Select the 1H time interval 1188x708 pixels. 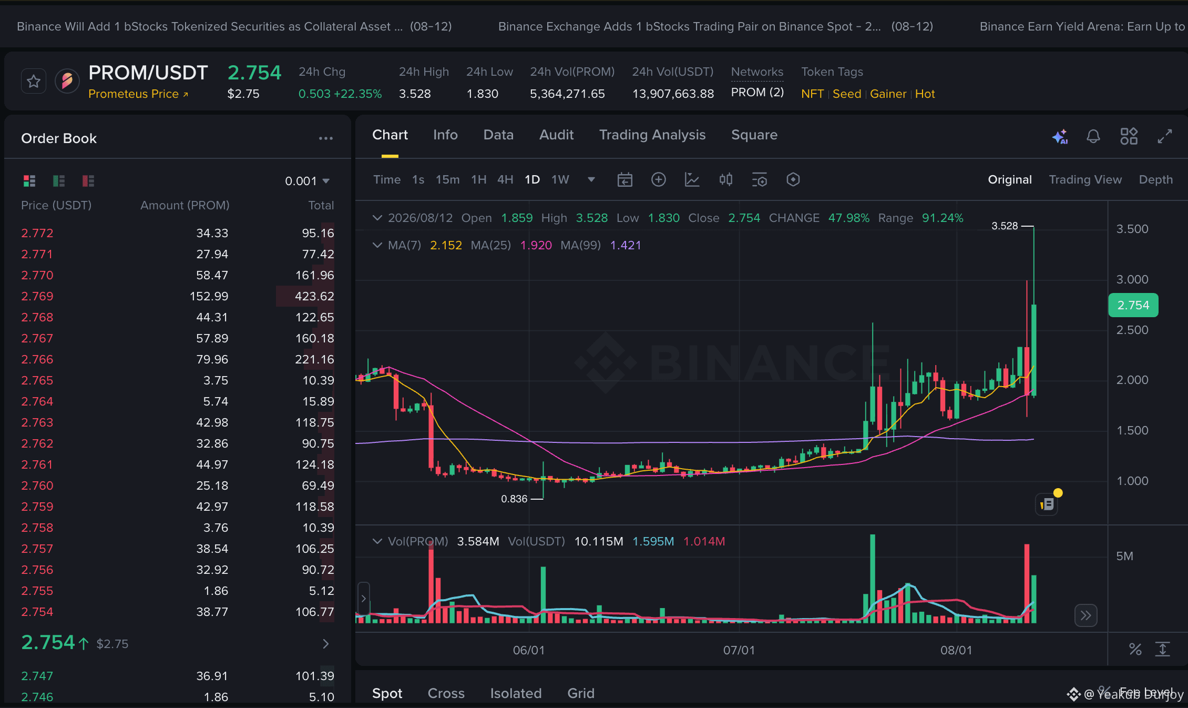pos(479,180)
